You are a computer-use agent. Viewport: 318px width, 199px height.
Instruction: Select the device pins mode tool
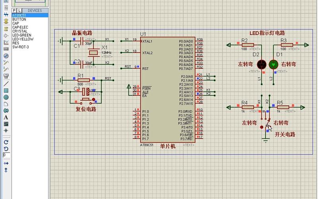pos(6,36)
